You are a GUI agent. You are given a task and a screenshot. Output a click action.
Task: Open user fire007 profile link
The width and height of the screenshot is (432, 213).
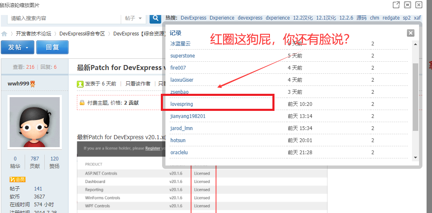click(178, 68)
